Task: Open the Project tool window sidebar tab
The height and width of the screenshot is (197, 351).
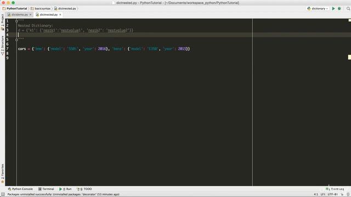Action: pos(2,22)
